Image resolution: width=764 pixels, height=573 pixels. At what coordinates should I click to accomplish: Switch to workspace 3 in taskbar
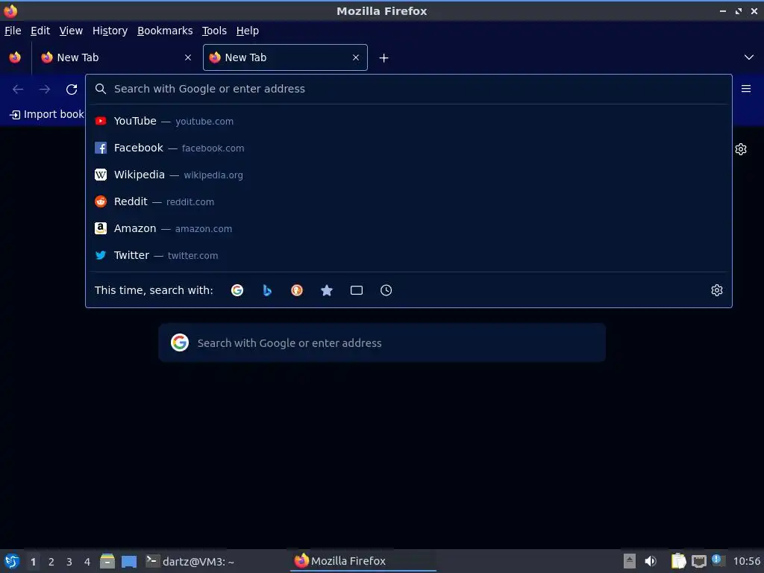(69, 562)
